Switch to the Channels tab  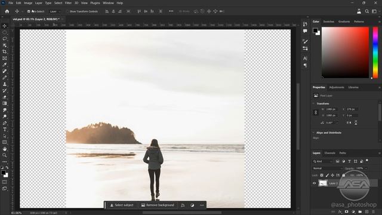click(329, 153)
